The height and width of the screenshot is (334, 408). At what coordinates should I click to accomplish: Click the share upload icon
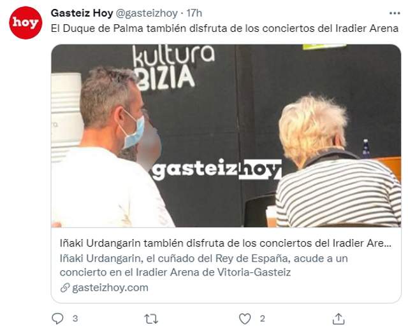(339, 319)
